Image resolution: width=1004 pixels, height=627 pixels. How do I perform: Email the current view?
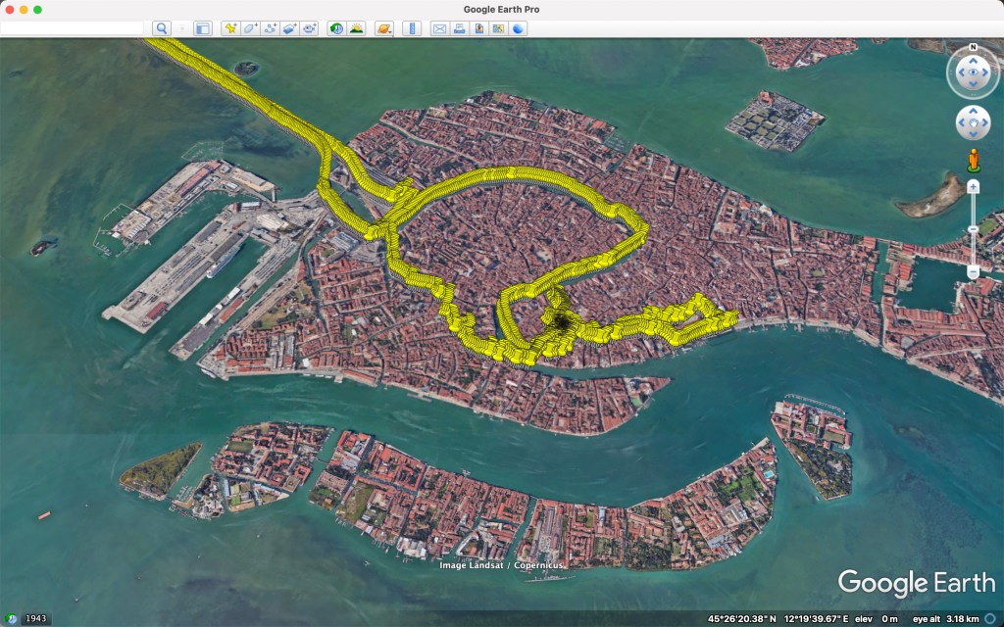coord(439,28)
